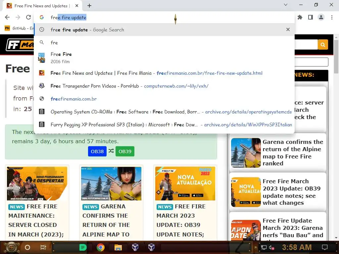The width and height of the screenshot is (339, 254).
Task: Open the WinXPProSP3Italian archive.org suggestion
Action: pos(164,125)
